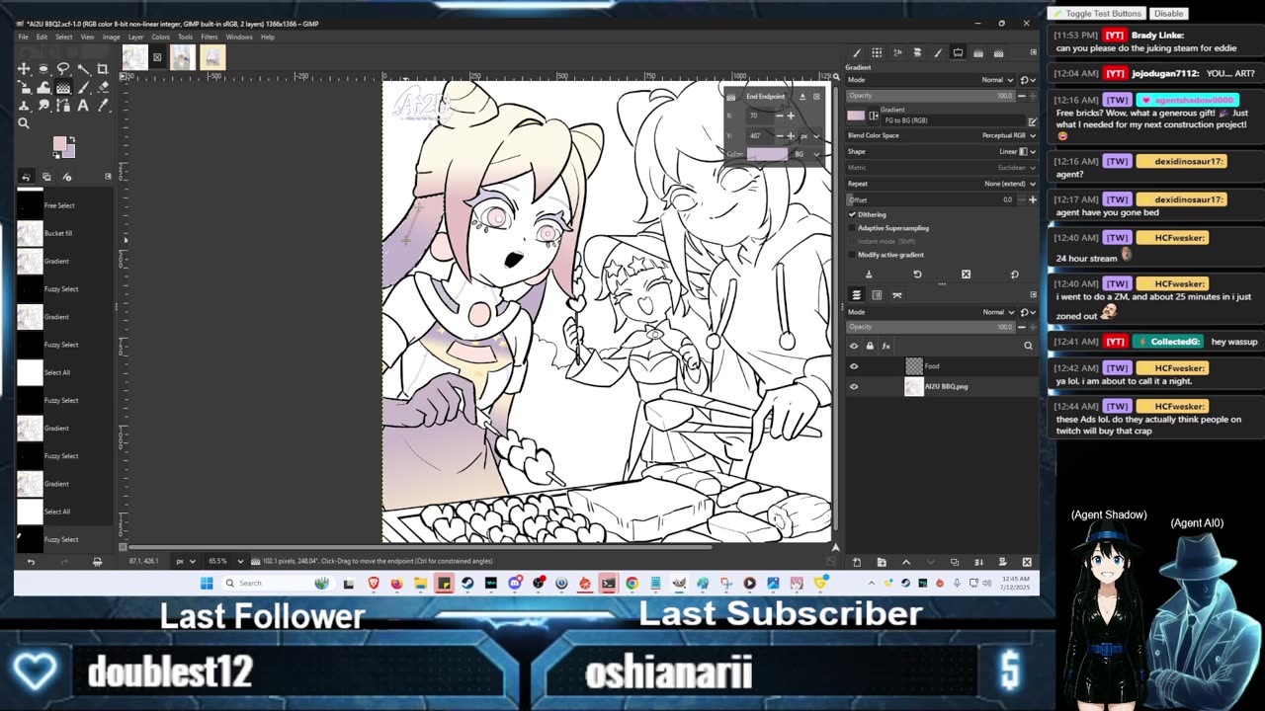Create a new layer in Layers panel
This screenshot has width=1265, height=711.
pyautogui.click(x=857, y=562)
